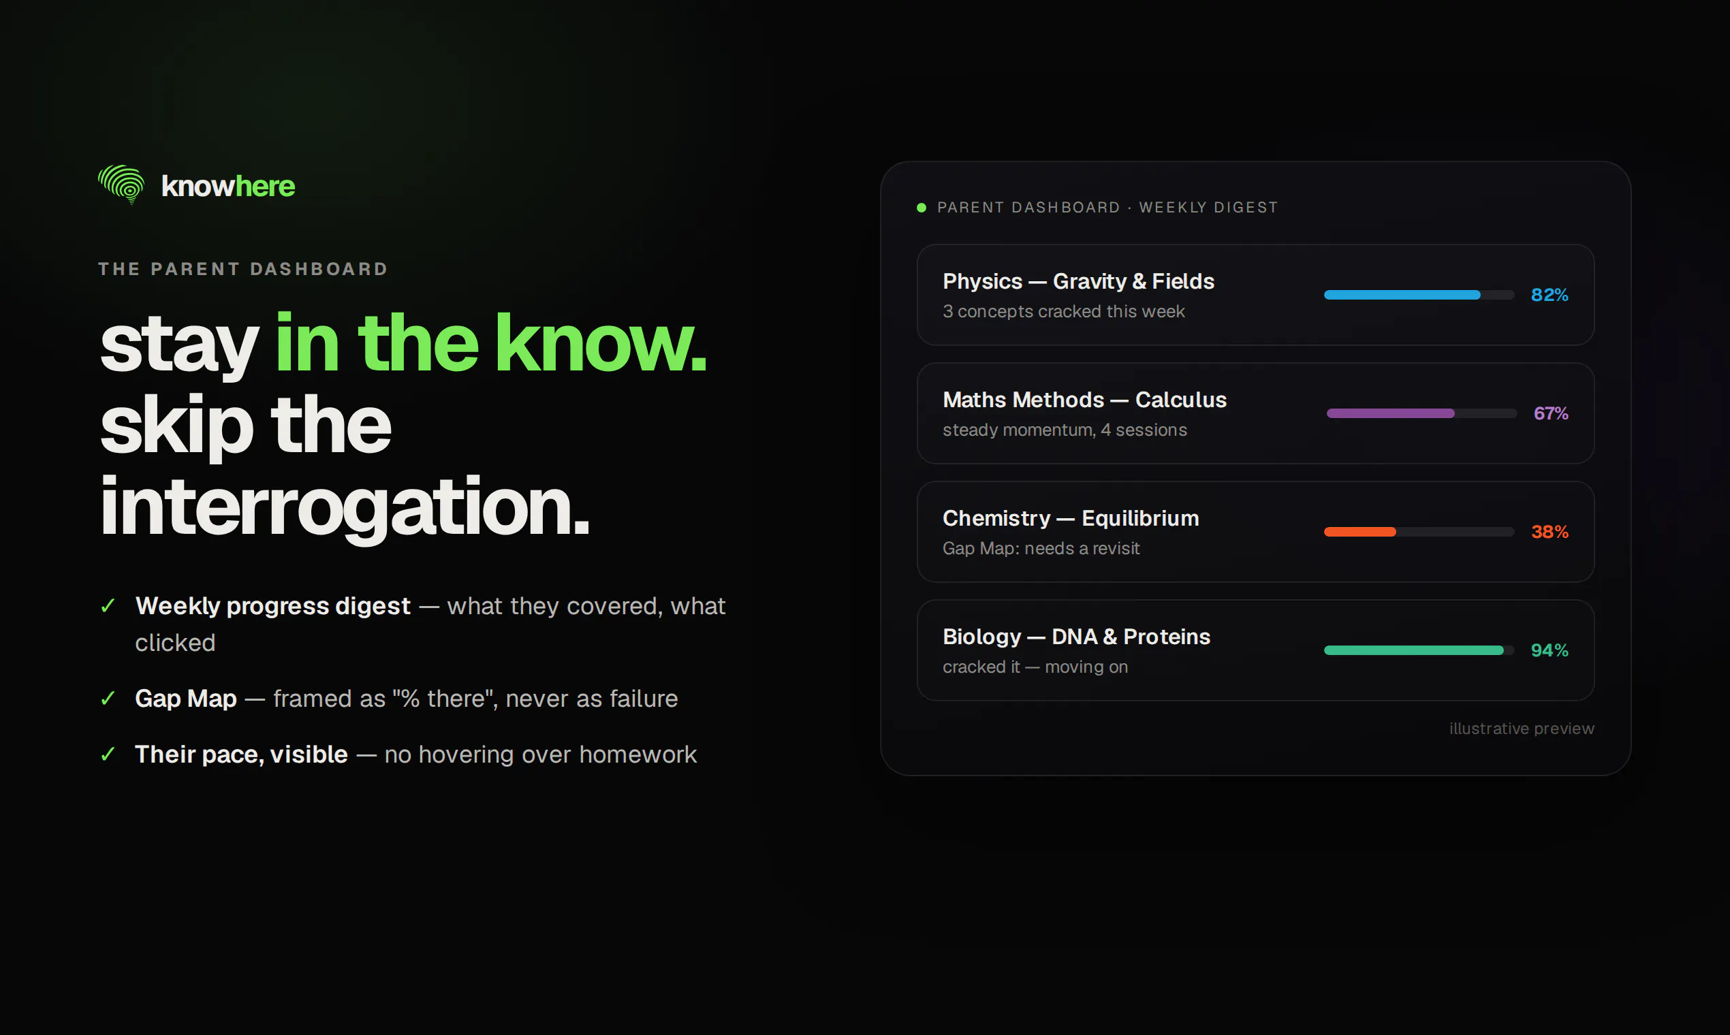Click 'Their pace, visible' bold text
This screenshot has height=1035, width=1730.
pyautogui.click(x=241, y=754)
